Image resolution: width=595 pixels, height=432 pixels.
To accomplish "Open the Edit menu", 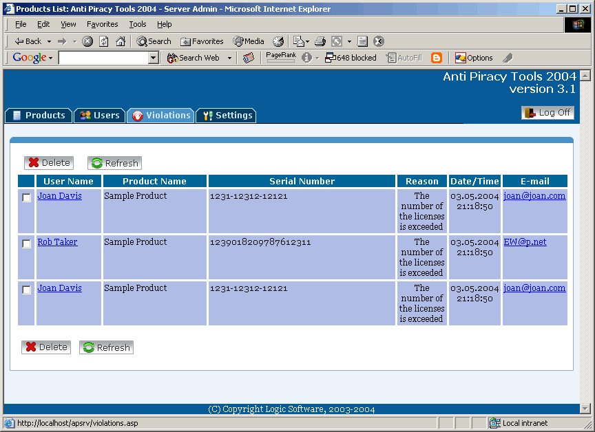I will 43,24.
